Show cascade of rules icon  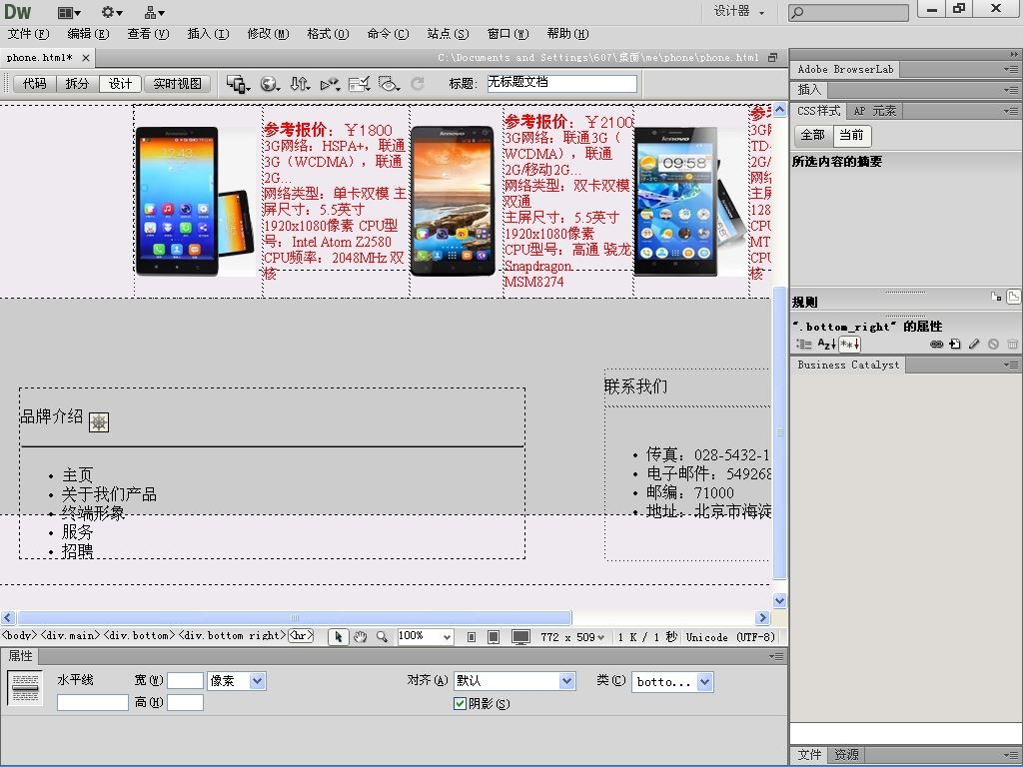[x=1013, y=298]
